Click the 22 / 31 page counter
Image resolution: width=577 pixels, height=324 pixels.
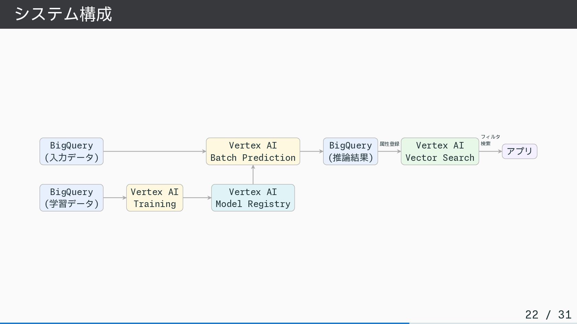[548, 314]
